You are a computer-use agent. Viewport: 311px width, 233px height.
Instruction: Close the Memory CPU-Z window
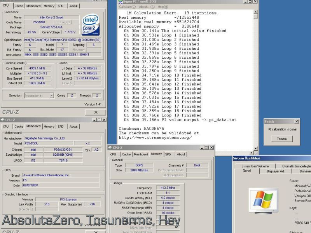(211, 148)
